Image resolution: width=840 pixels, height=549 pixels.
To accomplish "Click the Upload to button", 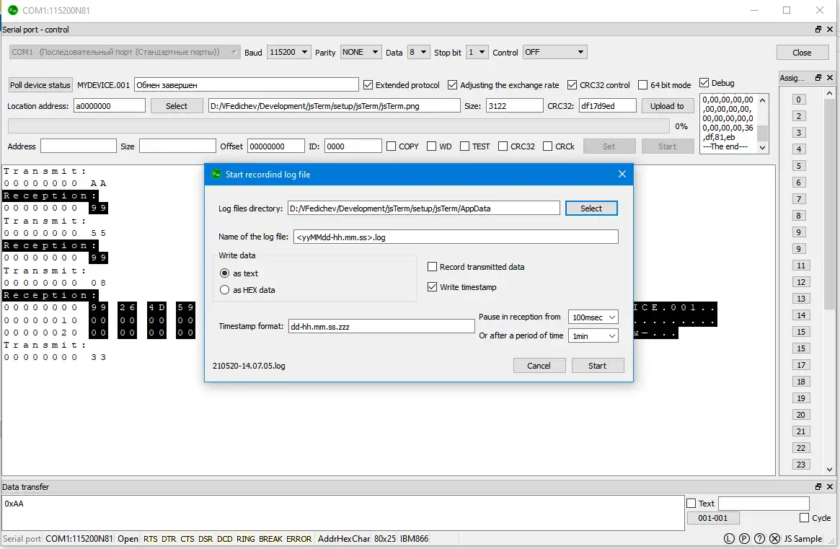I will [x=668, y=105].
